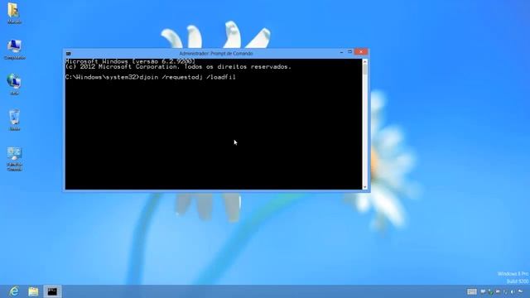This screenshot has height=298, width=530.
Task: Maximize the Prompt de Comando window
Action: click(349, 52)
